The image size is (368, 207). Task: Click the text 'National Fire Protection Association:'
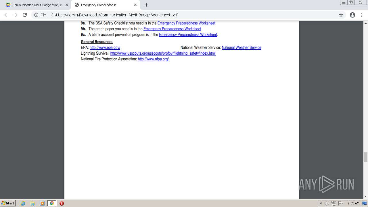(x=109, y=59)
